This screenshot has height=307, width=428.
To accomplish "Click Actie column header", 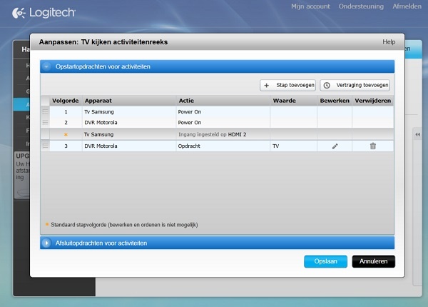I will click(x=223, y=101).
